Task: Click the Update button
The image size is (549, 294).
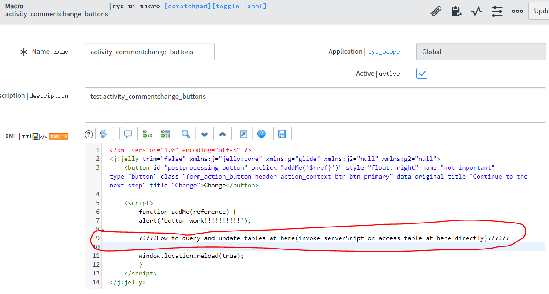Action: 539,11
